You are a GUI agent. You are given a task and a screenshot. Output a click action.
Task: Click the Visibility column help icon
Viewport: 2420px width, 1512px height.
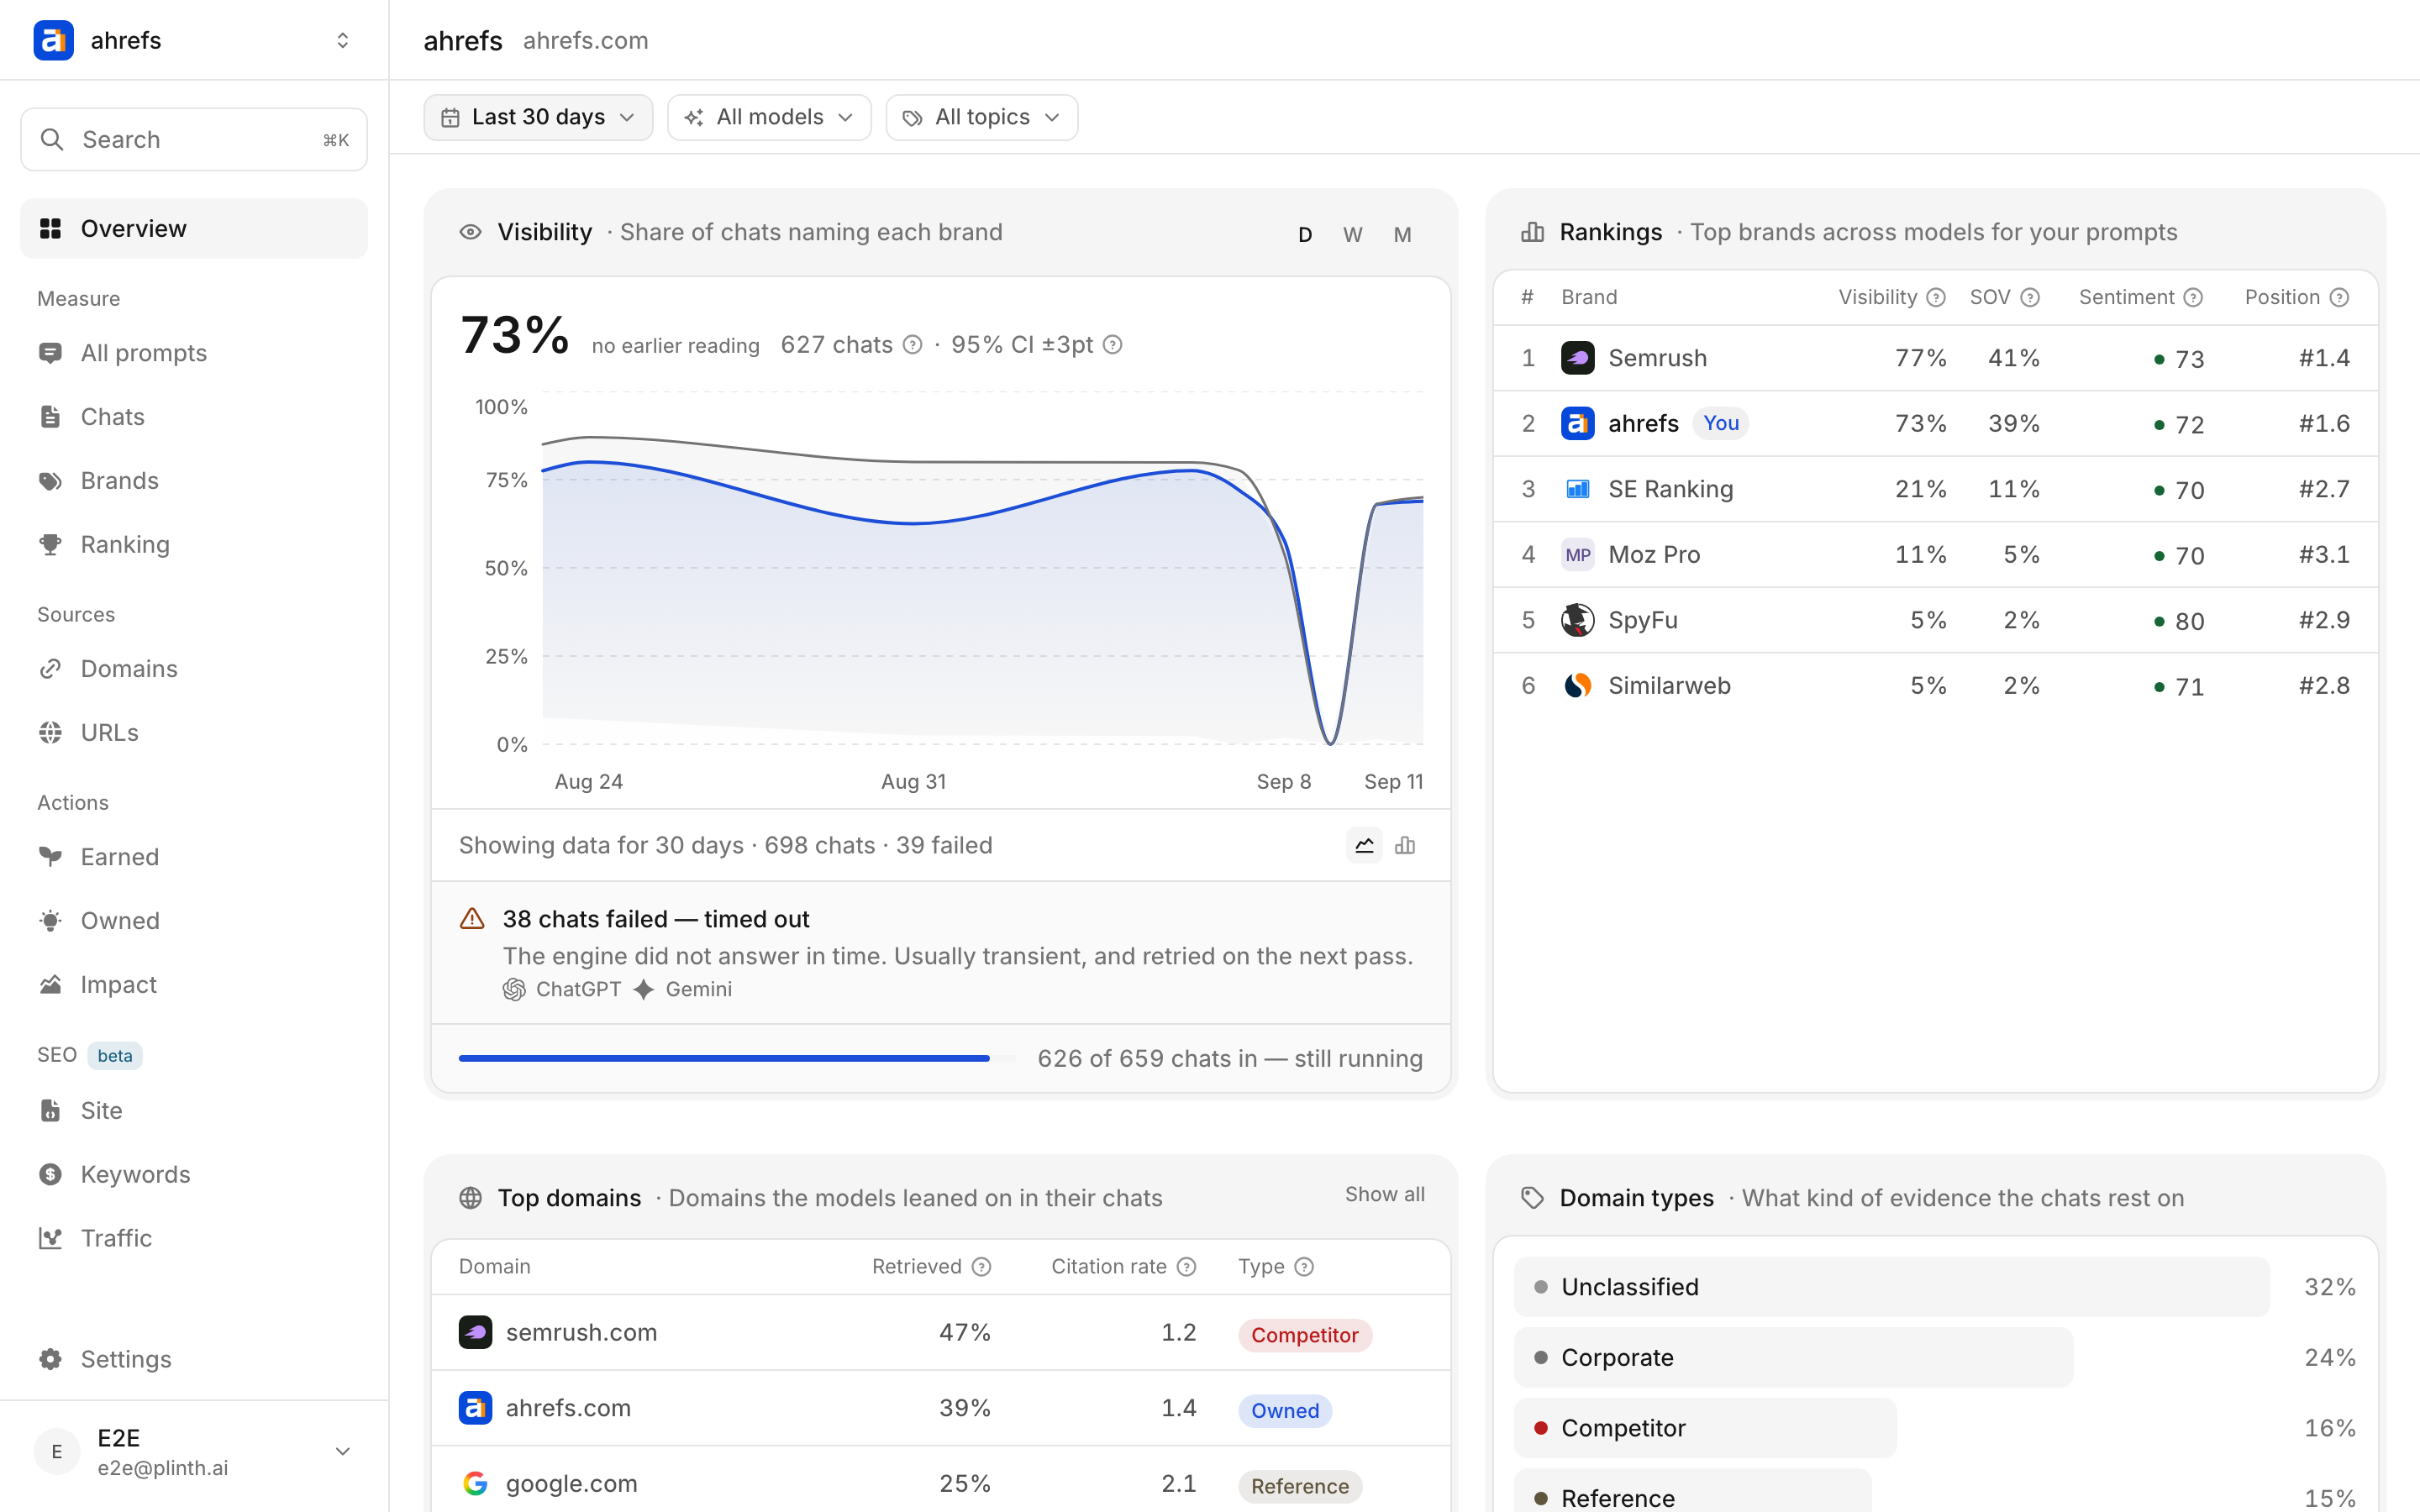coord(1936,297)
